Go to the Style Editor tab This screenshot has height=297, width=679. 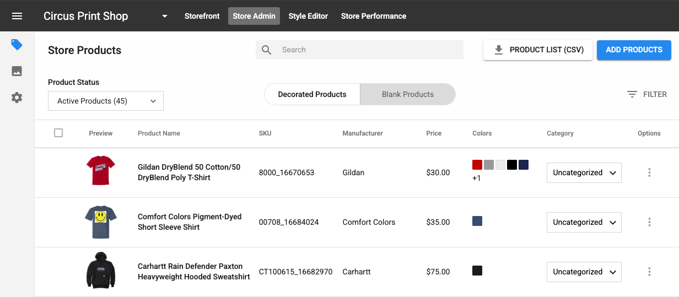click(x=308, y=16)
